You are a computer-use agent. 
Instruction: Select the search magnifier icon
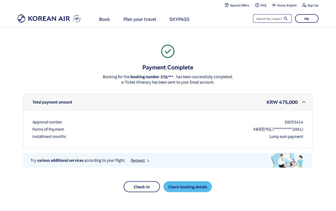286,19
